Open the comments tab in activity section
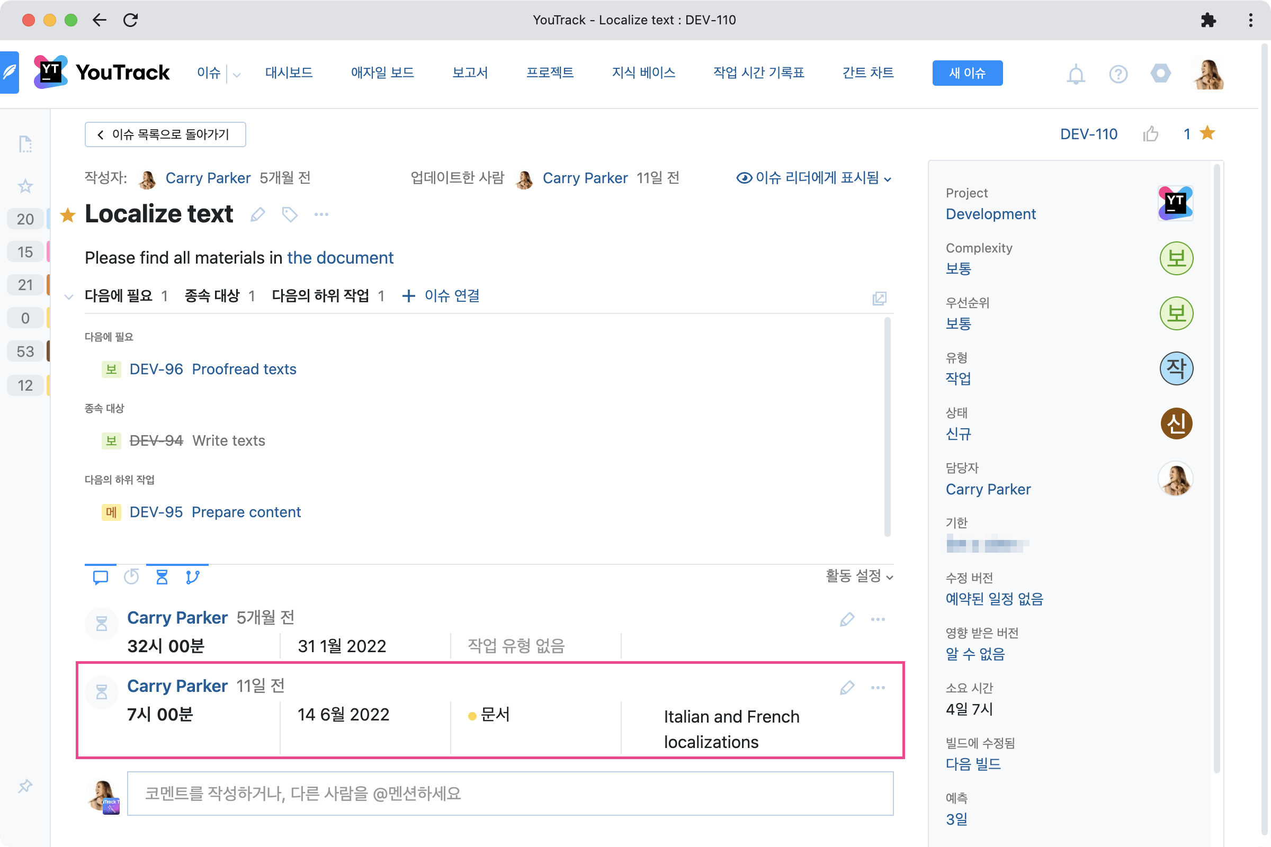 [101, 576]
